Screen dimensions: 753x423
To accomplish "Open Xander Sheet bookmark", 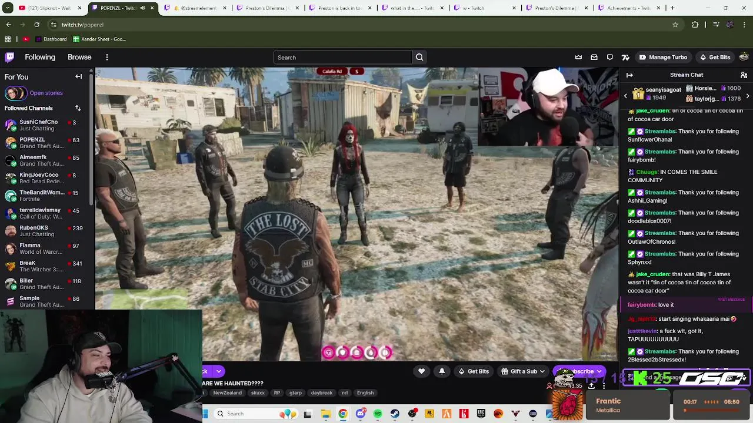I will [x=99, y=39].
